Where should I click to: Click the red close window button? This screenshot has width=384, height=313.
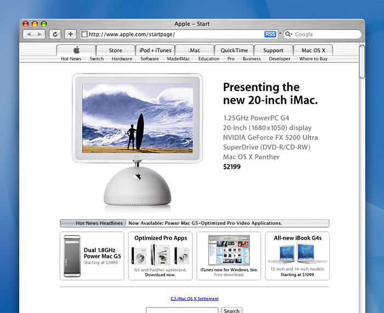pos(26,24)
